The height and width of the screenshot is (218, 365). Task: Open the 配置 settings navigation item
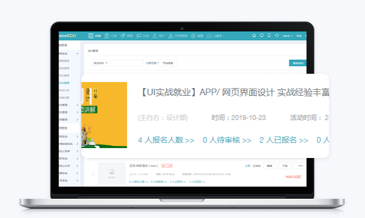tap(197, 36)
